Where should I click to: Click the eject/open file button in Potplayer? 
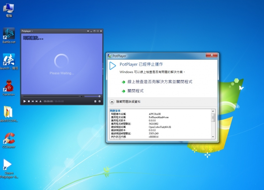(x=40, y=101)
